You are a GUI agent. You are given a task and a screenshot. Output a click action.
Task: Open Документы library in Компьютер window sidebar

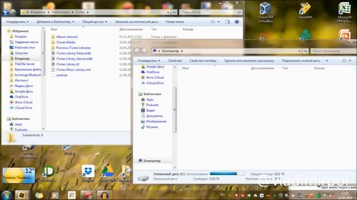(155, 116)
